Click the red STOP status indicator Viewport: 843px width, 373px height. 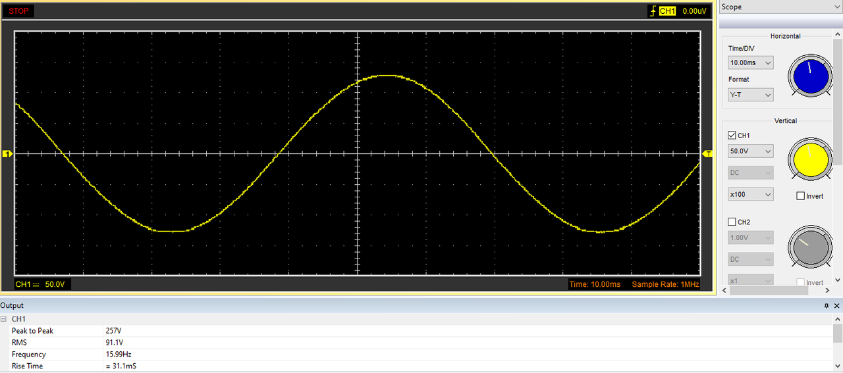tap(18, 11)
